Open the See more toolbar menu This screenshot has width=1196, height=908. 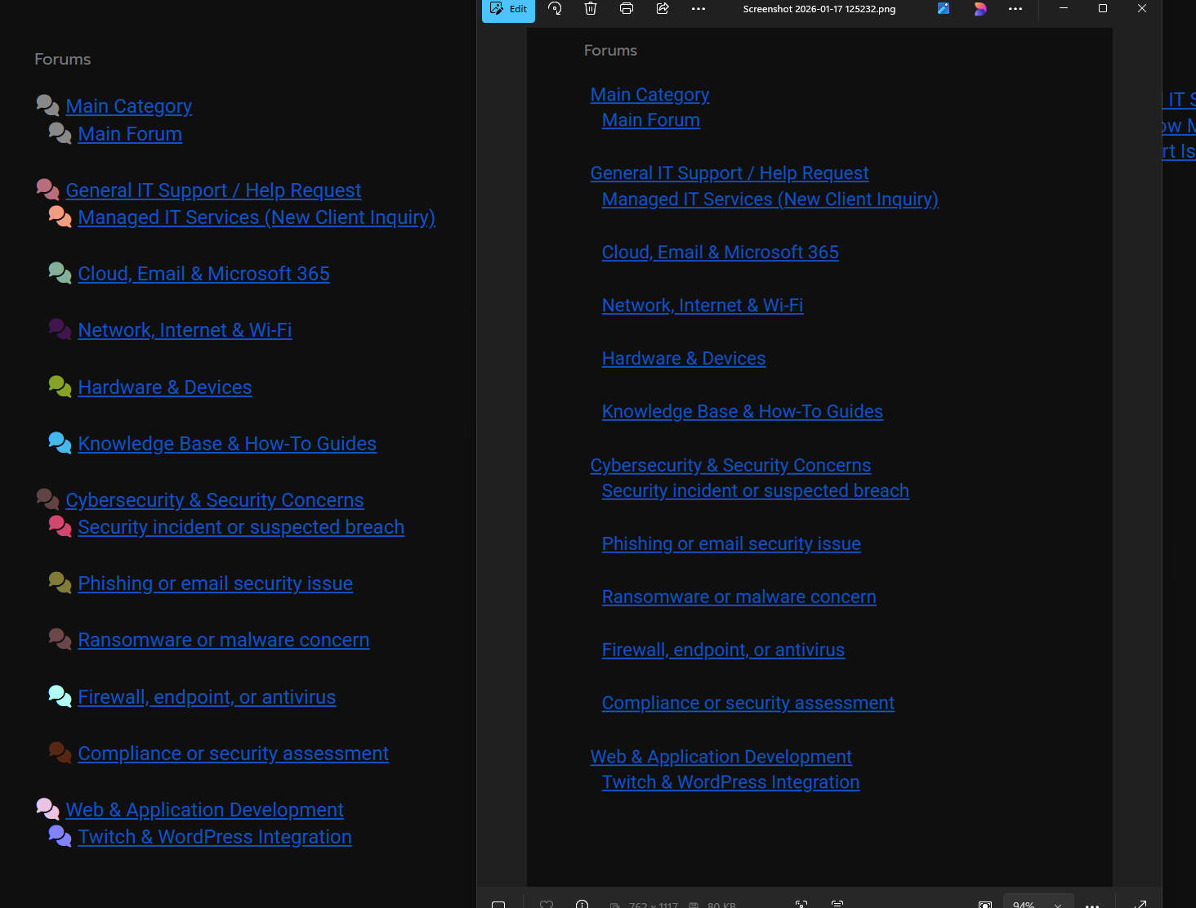click(698, 9)
